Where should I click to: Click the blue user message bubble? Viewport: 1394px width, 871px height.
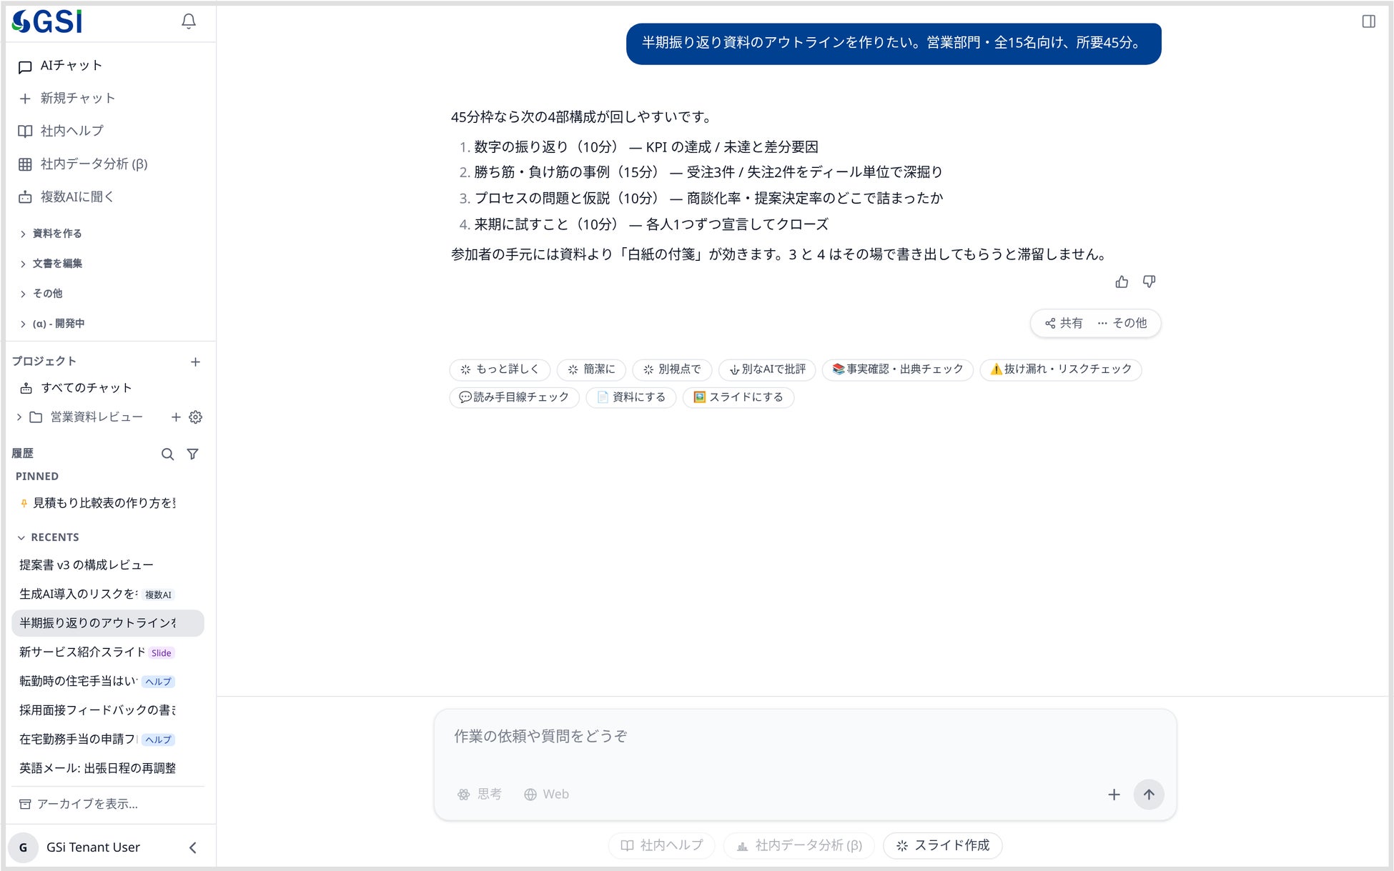(x=894, y=44)
